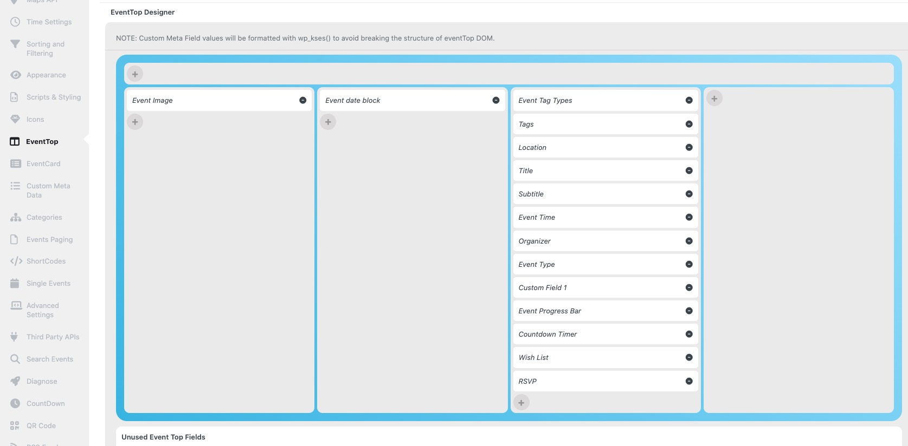Open Scripts & Styling
Image resolution: width=908 pixels, height=446 pixels.
(54, 97)
